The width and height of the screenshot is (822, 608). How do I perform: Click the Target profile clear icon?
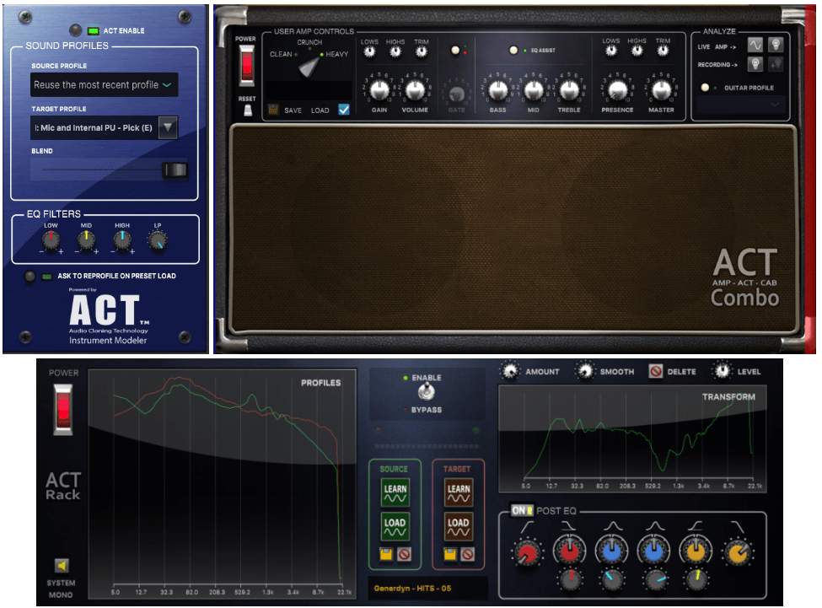pyautogui.click(x=467, y=554)
